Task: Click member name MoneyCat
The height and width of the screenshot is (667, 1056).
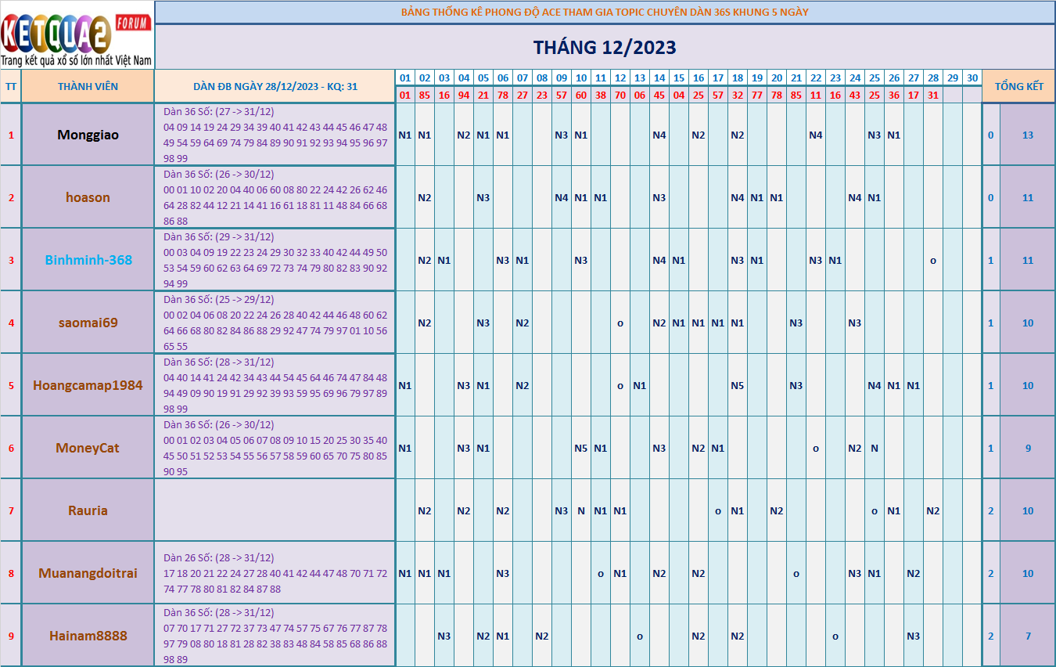Action: click(x=88, y=448)
